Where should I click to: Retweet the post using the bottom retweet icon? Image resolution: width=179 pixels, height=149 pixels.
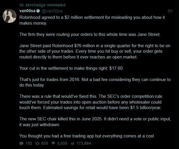37,143
